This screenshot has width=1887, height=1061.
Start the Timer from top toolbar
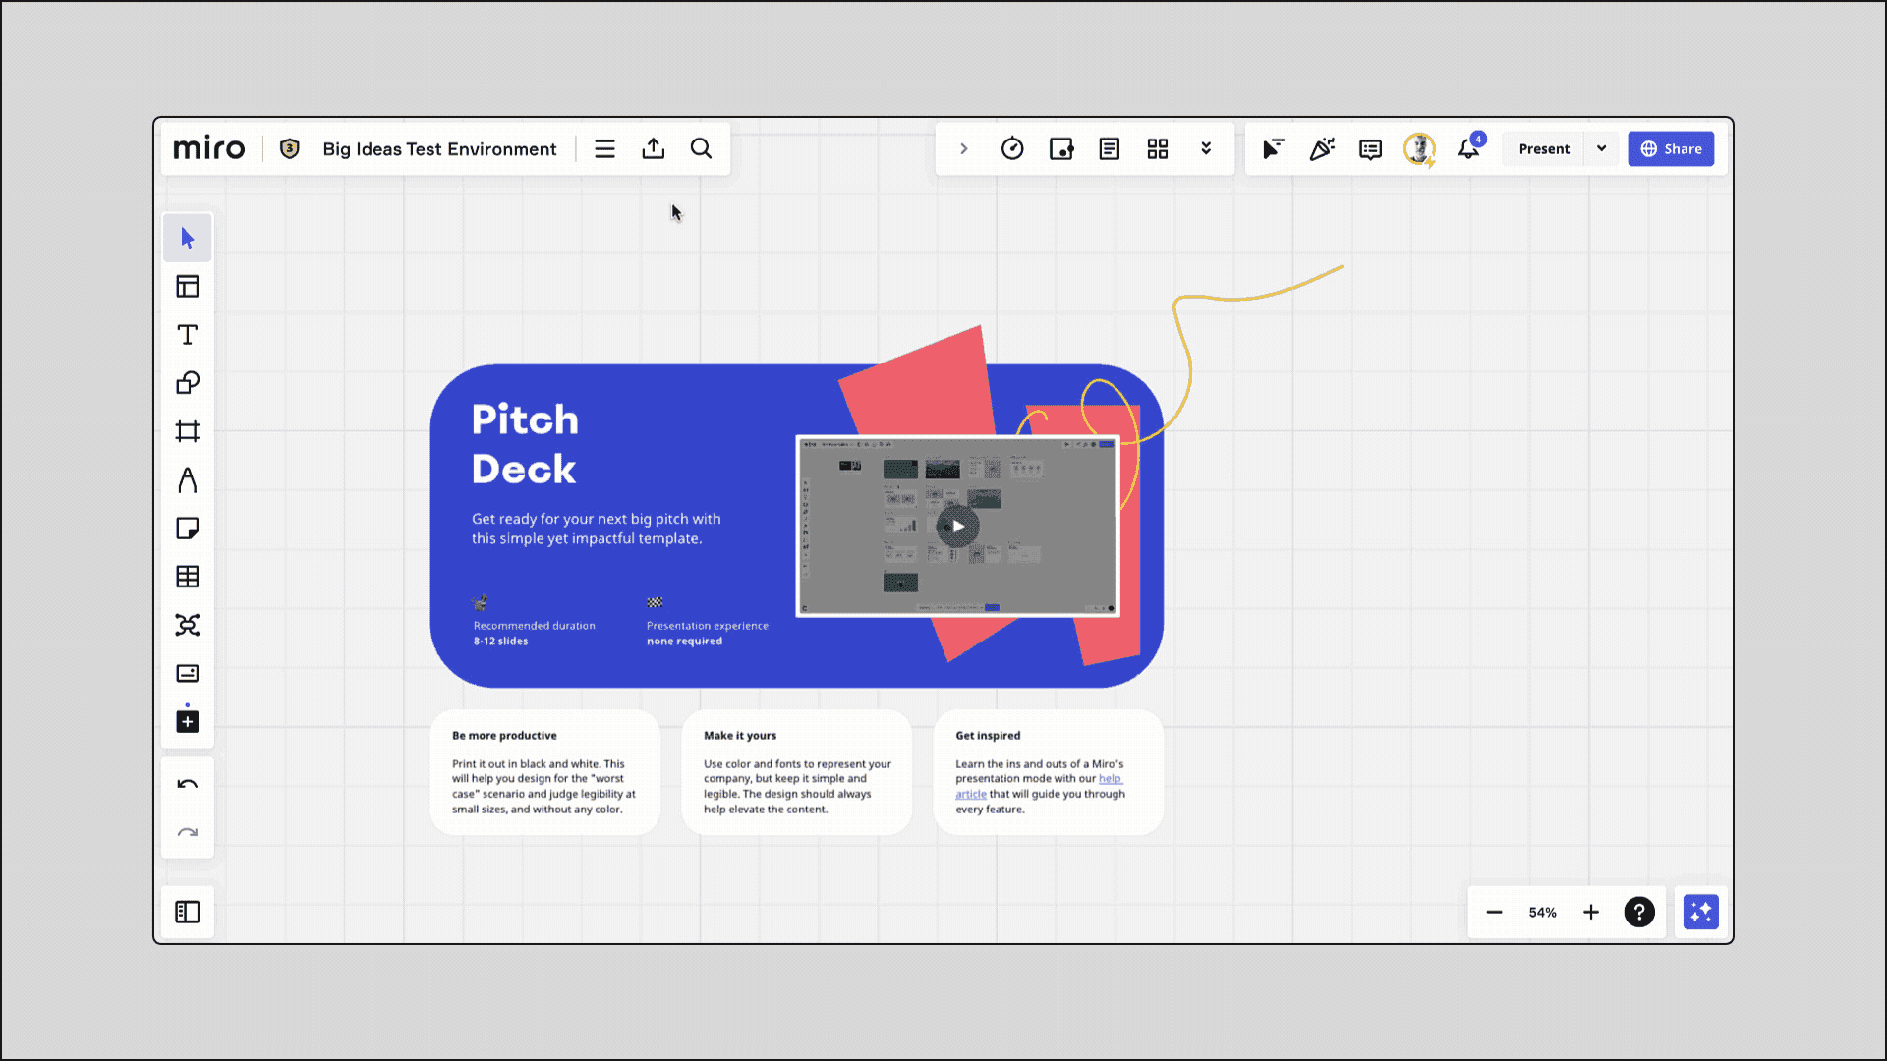point(1012,149)
